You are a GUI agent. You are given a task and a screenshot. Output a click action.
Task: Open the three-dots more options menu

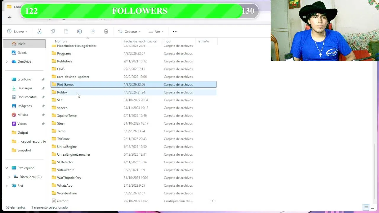coord(175,31)
